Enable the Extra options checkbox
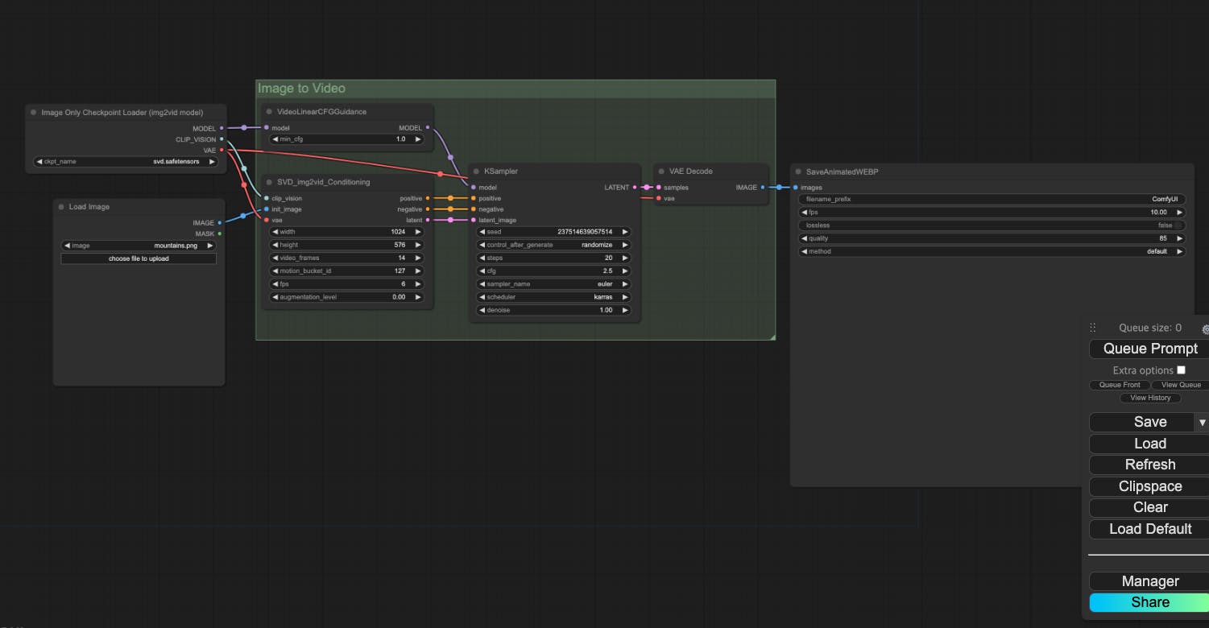Screen dimensions: 1209x628 (x=1181, y=370)
